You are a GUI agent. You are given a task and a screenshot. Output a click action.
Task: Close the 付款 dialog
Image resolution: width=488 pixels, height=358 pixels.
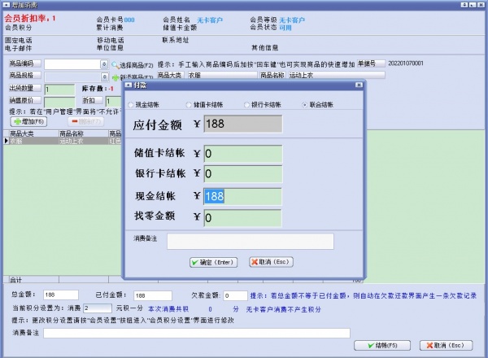click(359, 85)
